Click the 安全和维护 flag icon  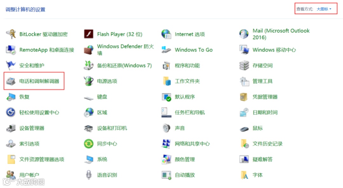[11, 65]
